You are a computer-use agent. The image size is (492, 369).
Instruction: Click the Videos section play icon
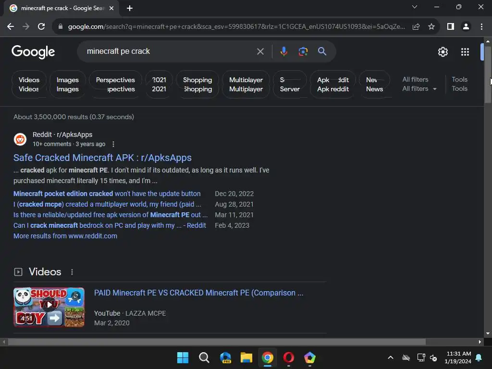point(18,272)
